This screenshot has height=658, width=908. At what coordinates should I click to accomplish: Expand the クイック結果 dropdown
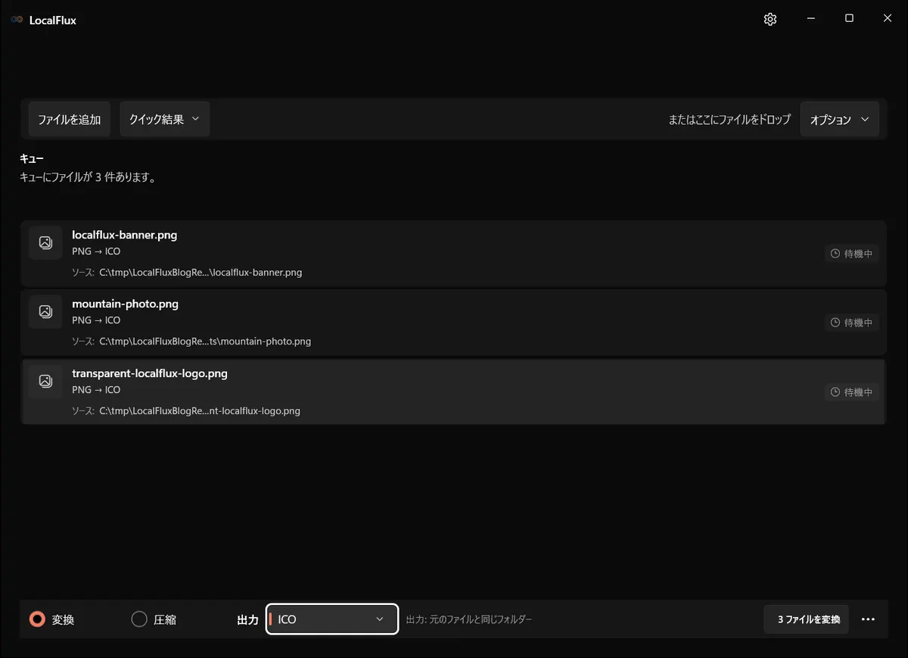pyautogui.click(x=164, y=119)
